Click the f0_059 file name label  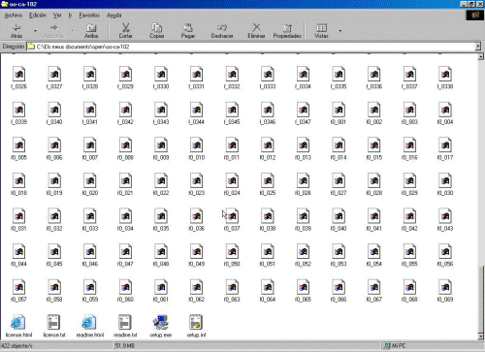coord(90,300)
